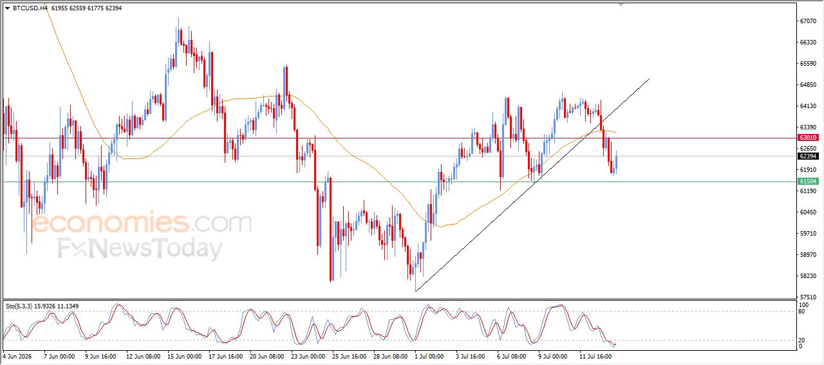
Task: Click the stochastic 80 level label
Action: [x=802, y=312]
